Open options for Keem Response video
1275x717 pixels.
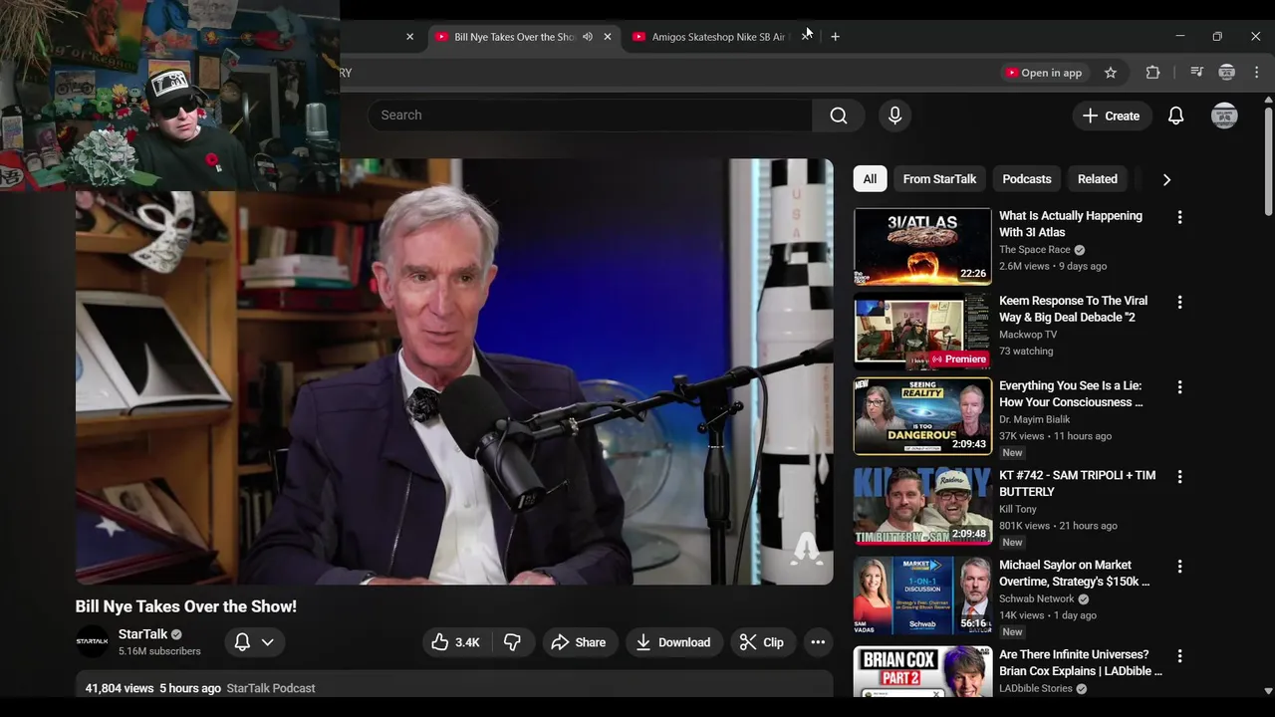click(1179, 302)
